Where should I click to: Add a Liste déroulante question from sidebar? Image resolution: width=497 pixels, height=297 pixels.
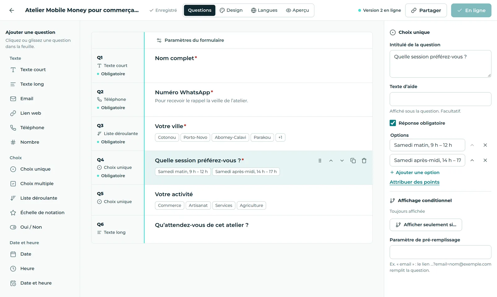(x=40, y=198)
